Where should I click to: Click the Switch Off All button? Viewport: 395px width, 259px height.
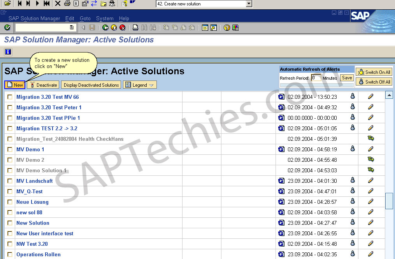click(374, 82)
